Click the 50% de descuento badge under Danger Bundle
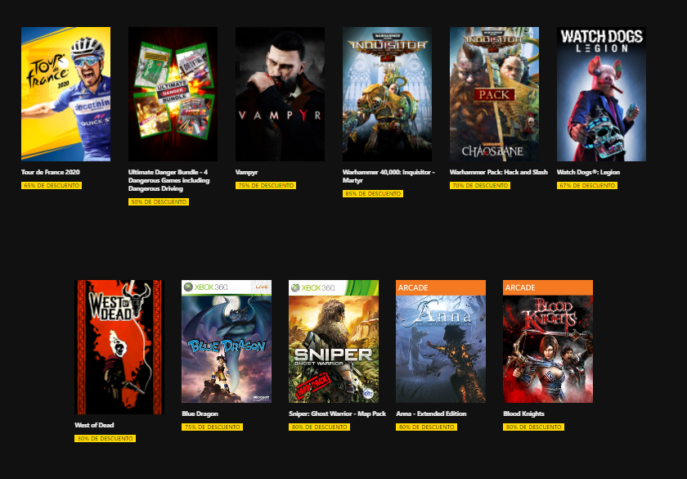 point(159,201)
